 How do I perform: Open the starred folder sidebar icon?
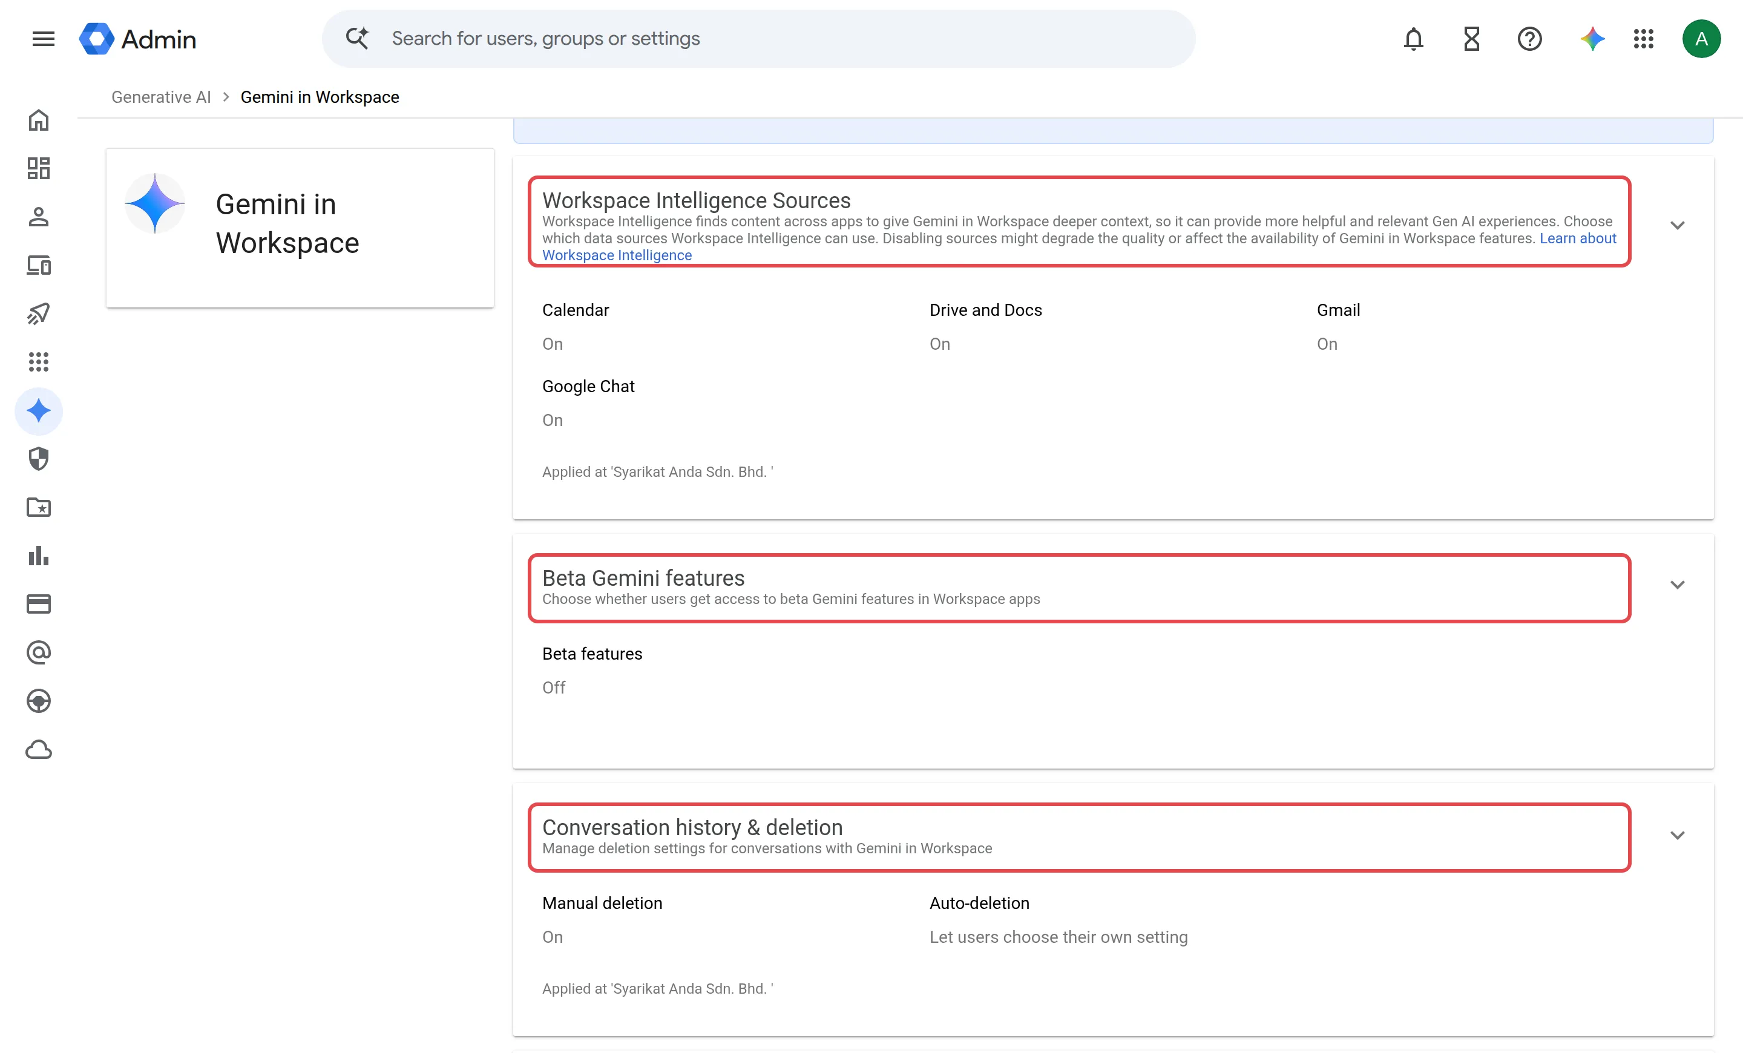pos(38,507)
